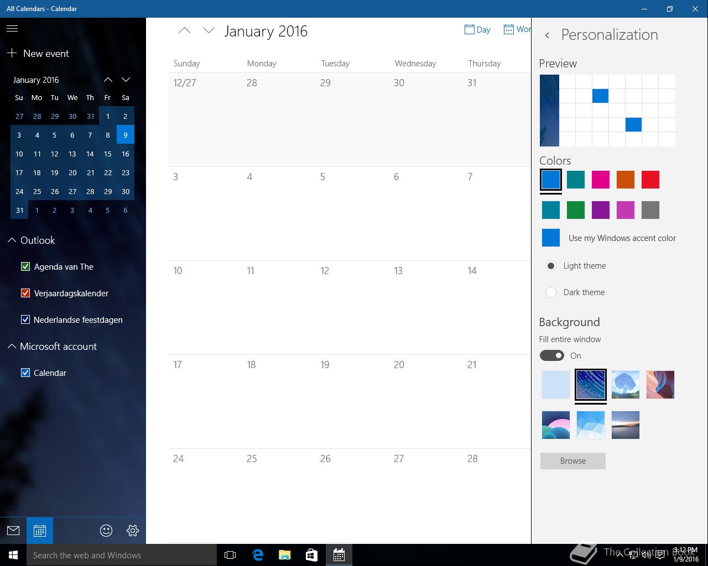This screenshot has height=566, width=708.
Task: Uncheck Agenda van The calendar
Action: click(x=25, y=266)
